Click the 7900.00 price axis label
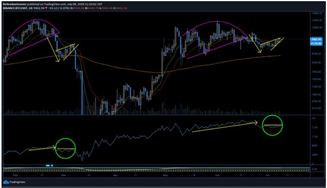 pyautogui.click(x=317, y=72)
